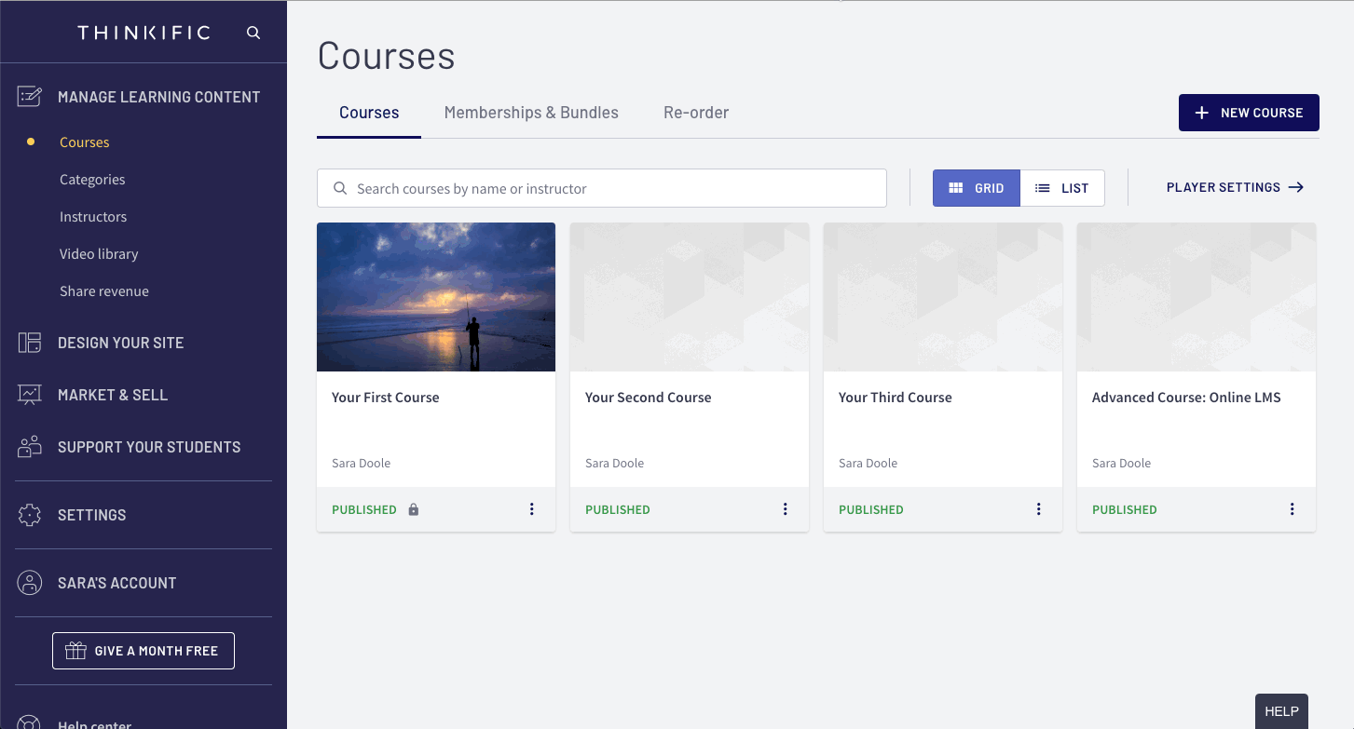Open Your Third Course placeholder thumbnail
This screenshot has width=1354, height=729.
[943, 297]
